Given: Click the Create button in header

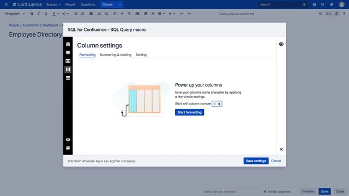Looking at the screenshot, I should click(107, 4).
